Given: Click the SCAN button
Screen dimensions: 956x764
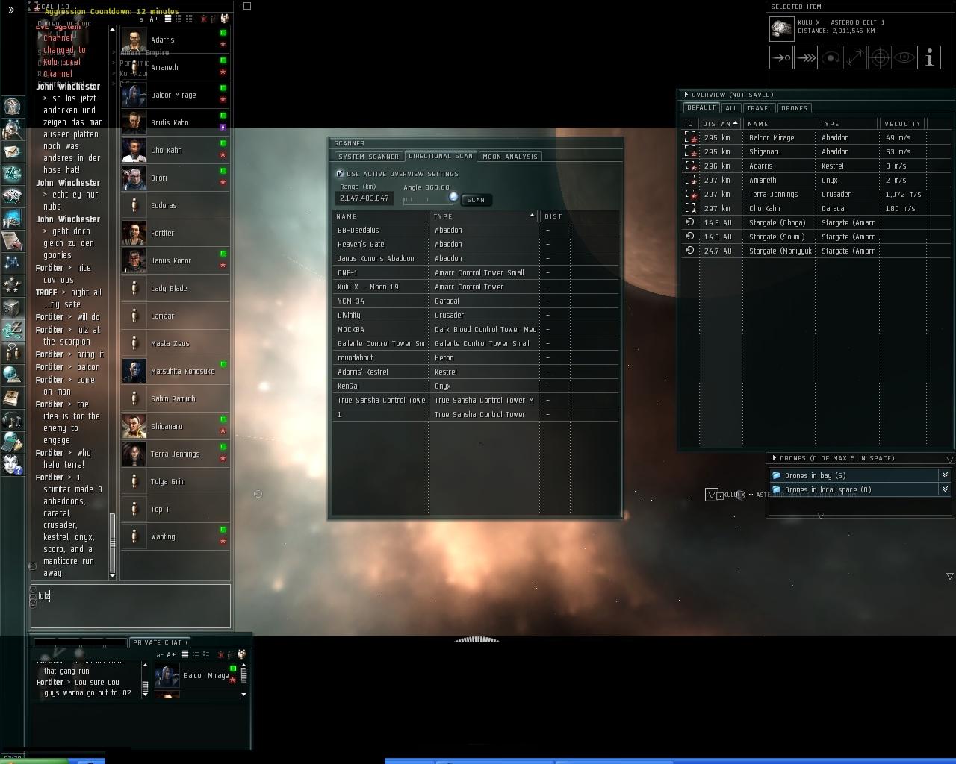Looking at the screenshot, I should (x=476, y=200).
